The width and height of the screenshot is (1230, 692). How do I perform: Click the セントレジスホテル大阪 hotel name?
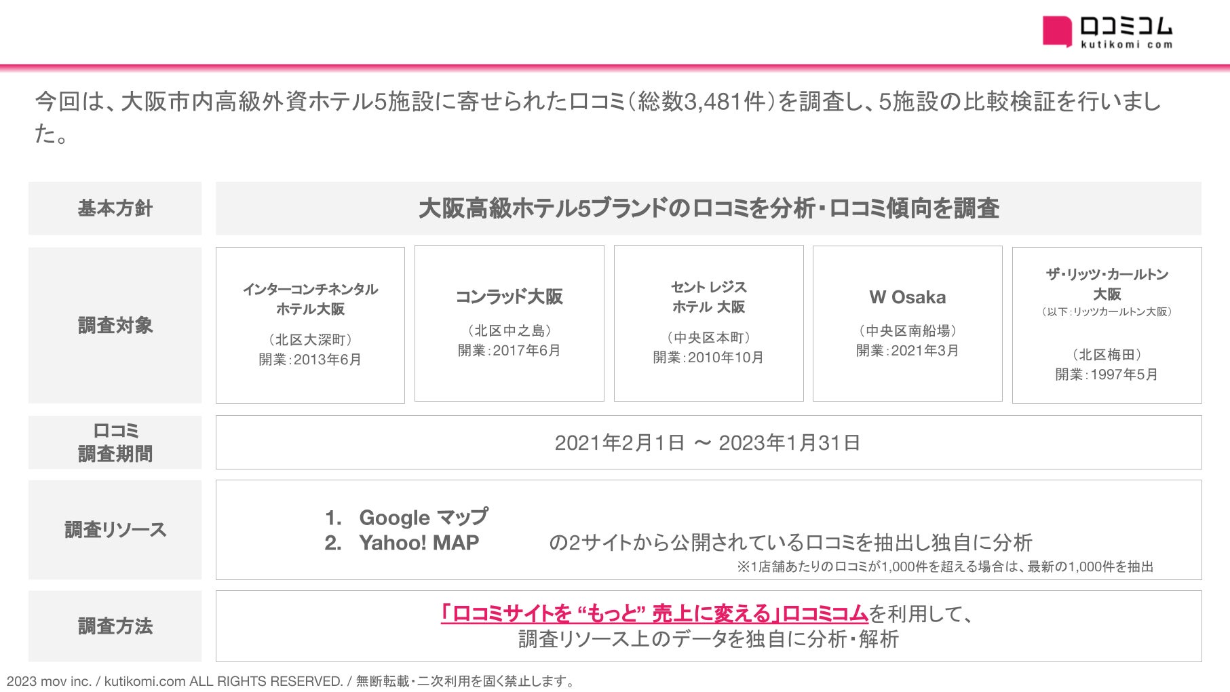(709, 297)
